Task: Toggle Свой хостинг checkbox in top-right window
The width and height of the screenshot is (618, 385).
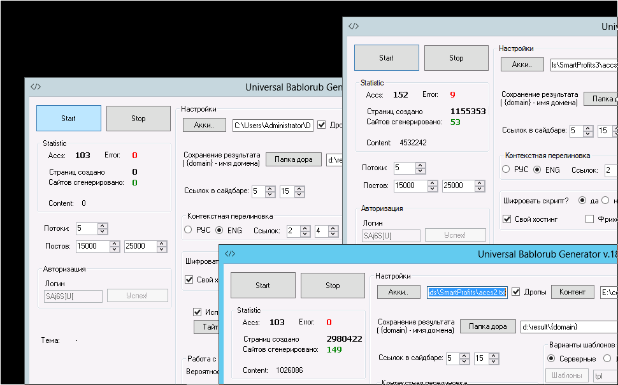Action: point(507,219)
